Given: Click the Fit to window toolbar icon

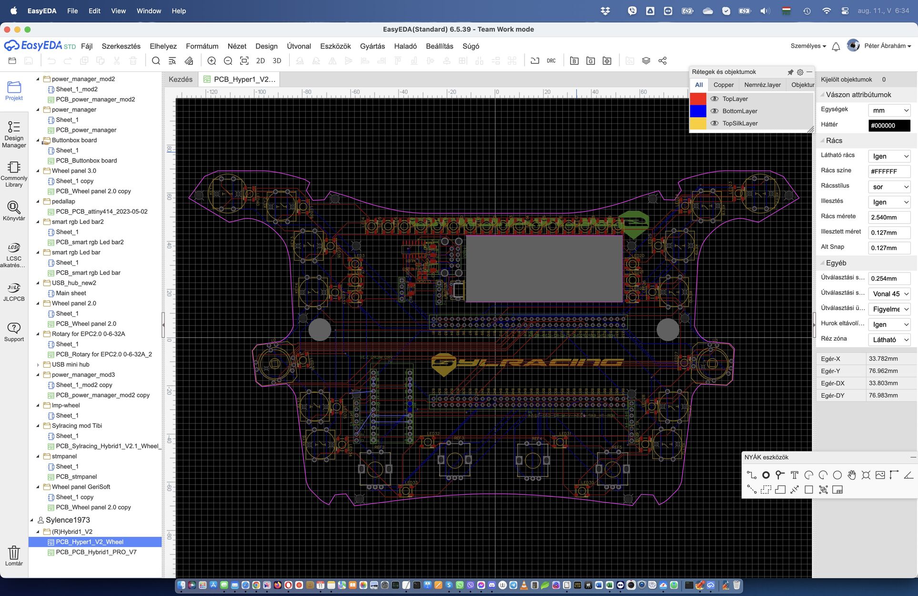Looking at the screenshot, I should (244, 61).
